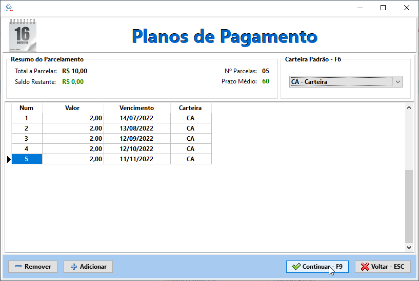
Task: Click the Prazo Médio value 60
Action: pyautogui.click(x=266, y=81)
